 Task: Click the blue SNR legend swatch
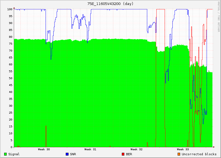click(67, 154)
